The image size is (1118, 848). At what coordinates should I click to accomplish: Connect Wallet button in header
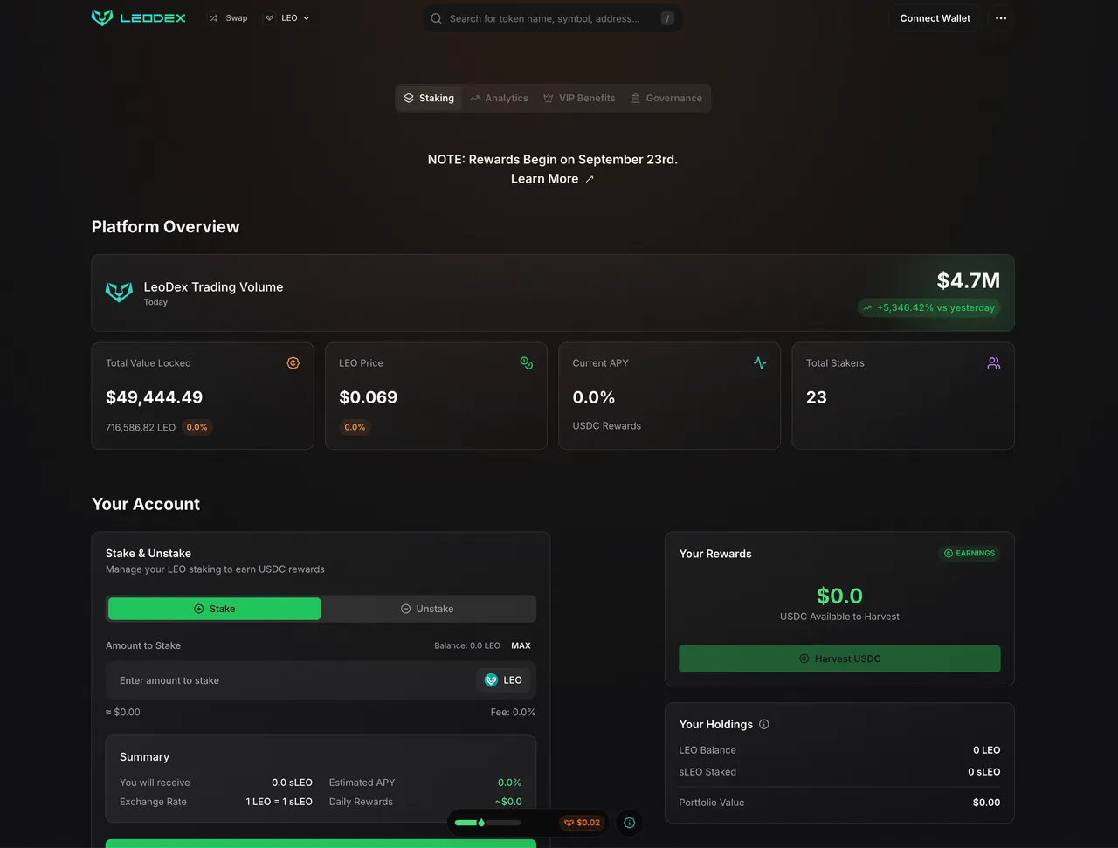pos(935,18)
